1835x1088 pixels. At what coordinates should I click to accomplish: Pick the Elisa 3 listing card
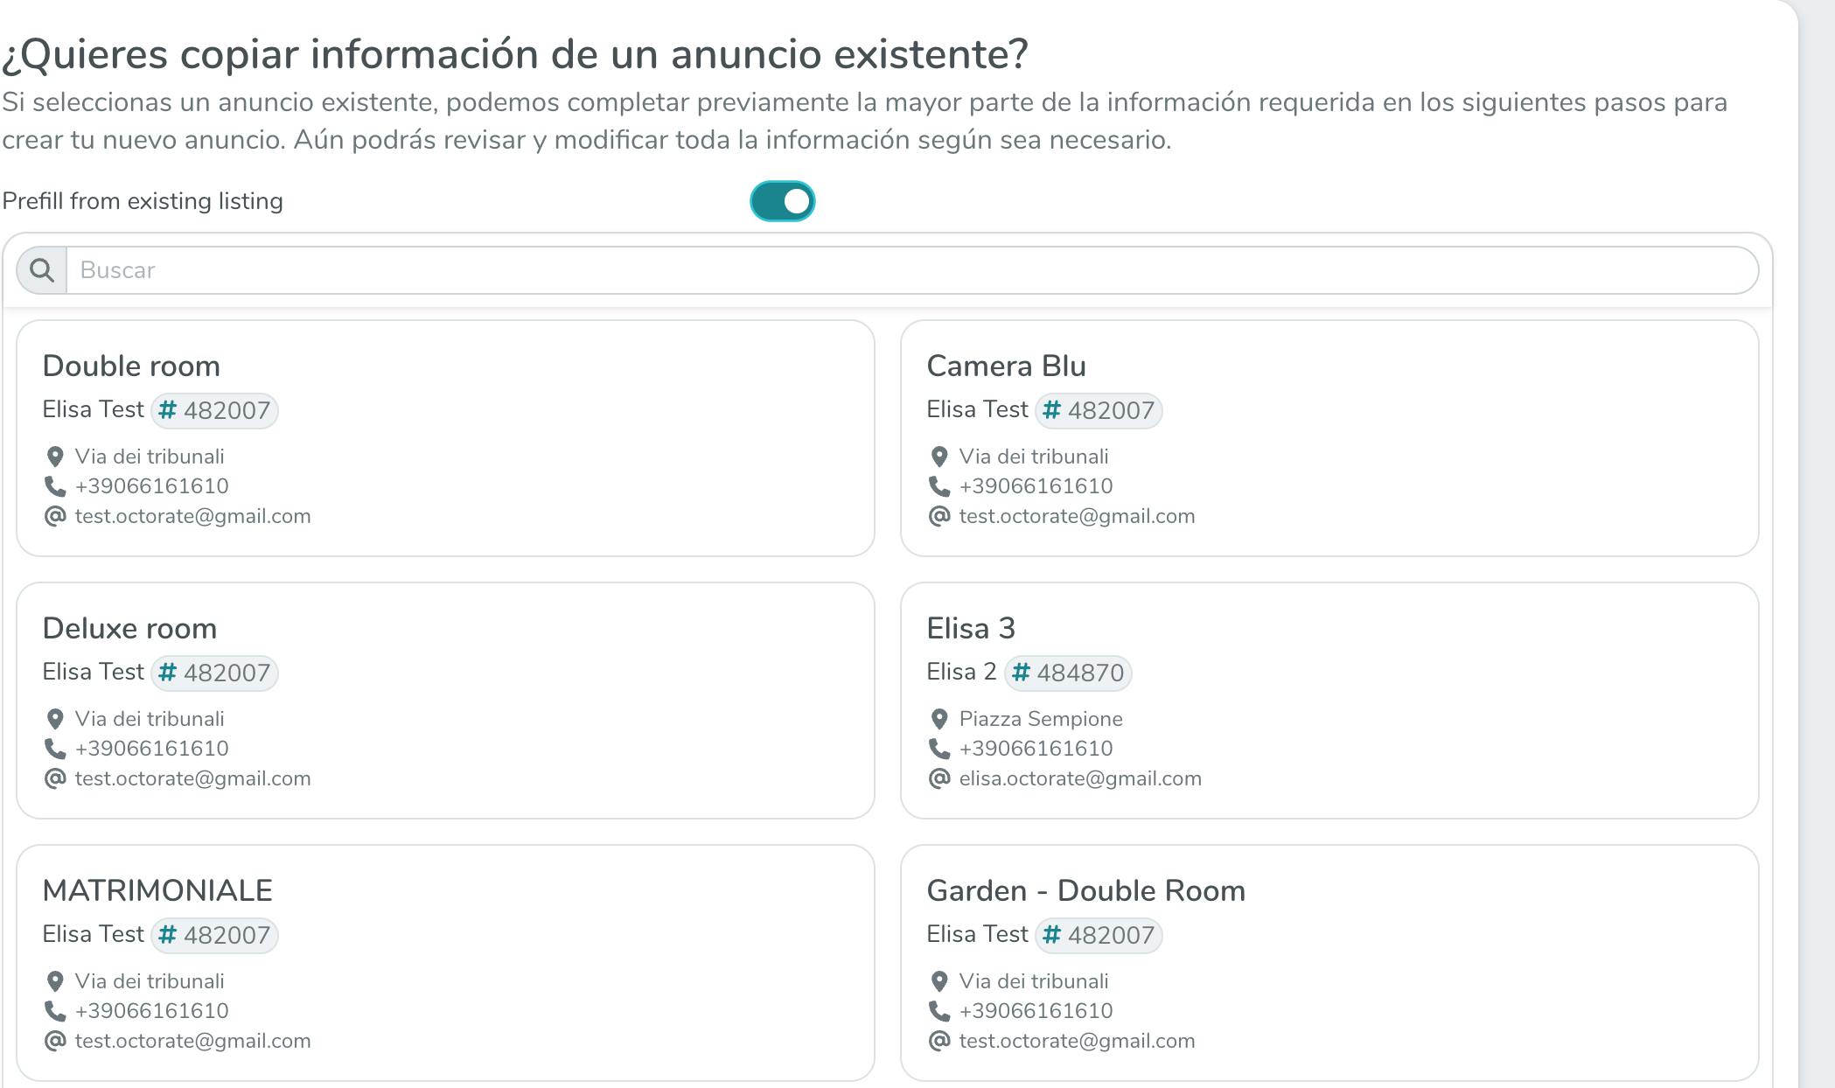pos(1329,700)
